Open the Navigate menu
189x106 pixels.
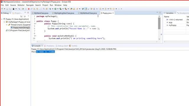(30, 5)
